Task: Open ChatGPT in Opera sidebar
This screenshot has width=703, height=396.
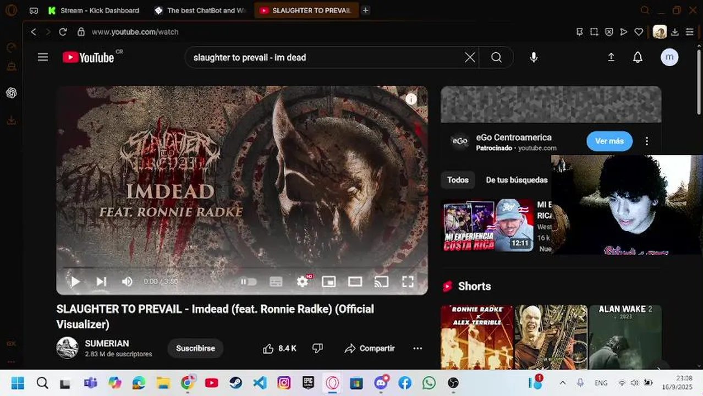Action: point(11,93)
